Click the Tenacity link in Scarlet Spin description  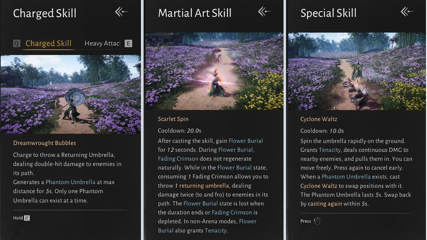pyautogui.click(x=216, y=231)
